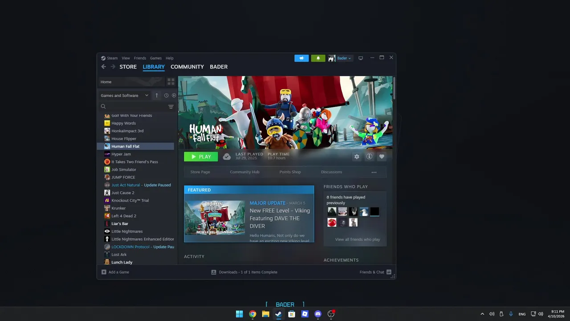Go forward with the right arrow
The image size is (570, 321).
113,67
